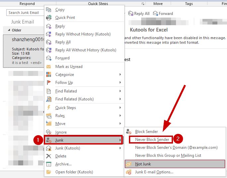Click Reply Without History (Kutools) icon
Viewport: 227px width, 178px height.
pyautogui.click(x=49, y=34)
